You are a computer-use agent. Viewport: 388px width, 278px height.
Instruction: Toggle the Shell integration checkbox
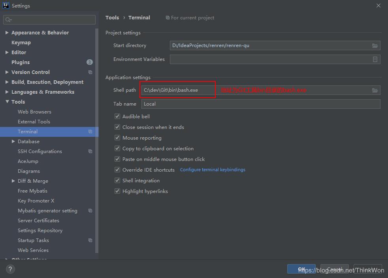117,181
